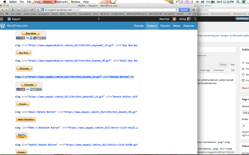
Task: Click the Buy Now with credit cards button image
Action: click(31, 35)
